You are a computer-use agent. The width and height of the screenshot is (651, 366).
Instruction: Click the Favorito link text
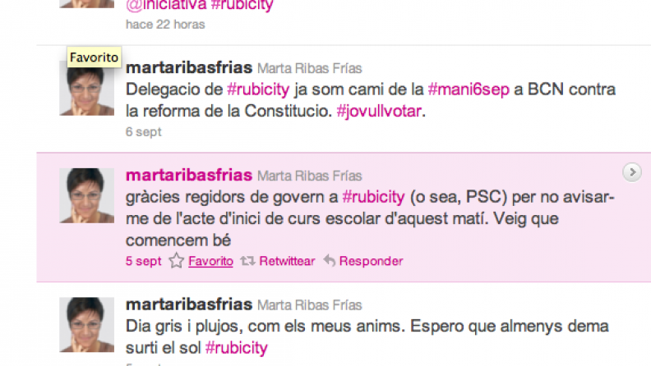coord(210,261)
